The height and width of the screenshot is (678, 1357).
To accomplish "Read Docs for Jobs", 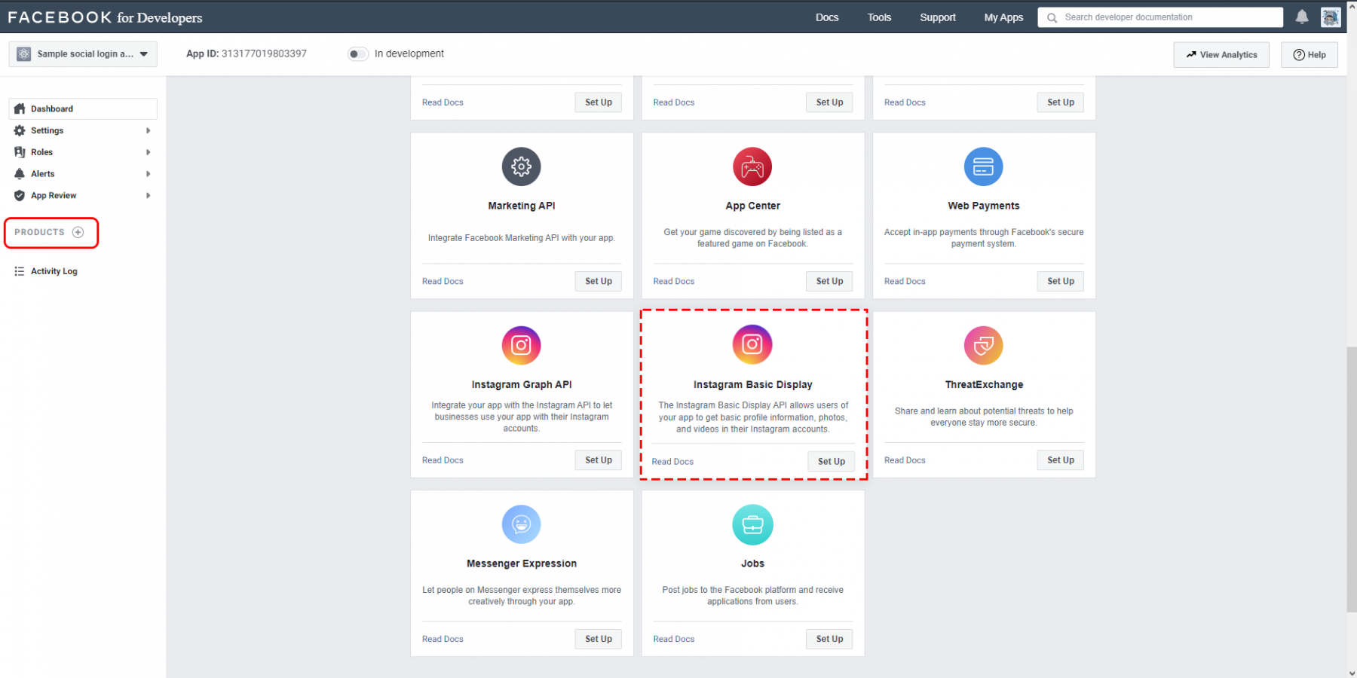I will point(674,639).
